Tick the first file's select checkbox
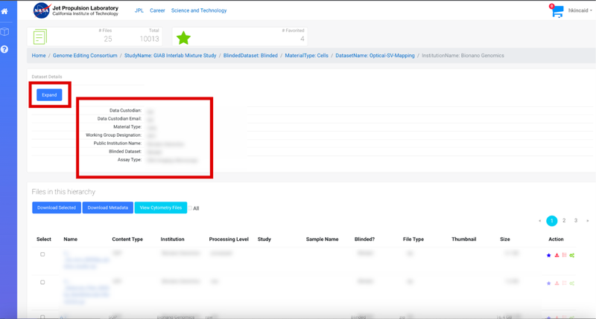 42,254
